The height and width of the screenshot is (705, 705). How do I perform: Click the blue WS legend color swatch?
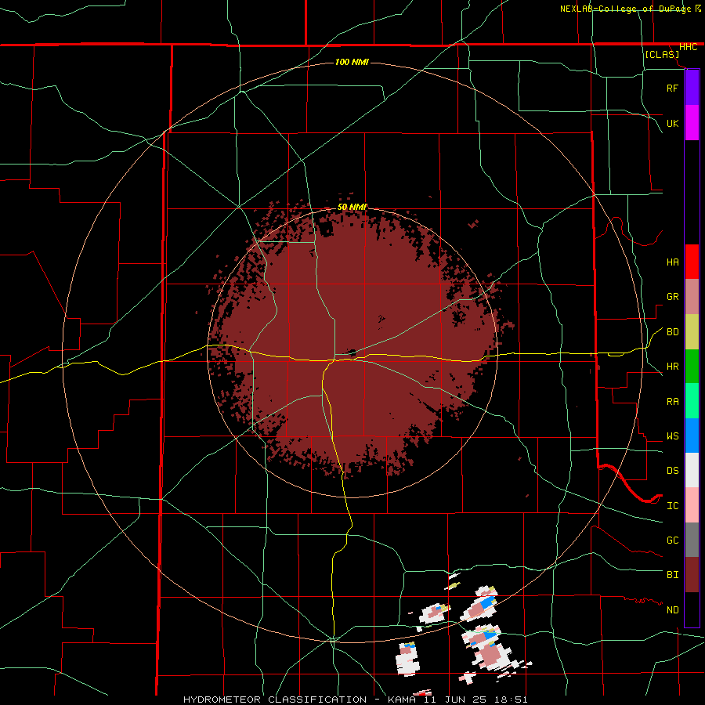click(692, 436)
